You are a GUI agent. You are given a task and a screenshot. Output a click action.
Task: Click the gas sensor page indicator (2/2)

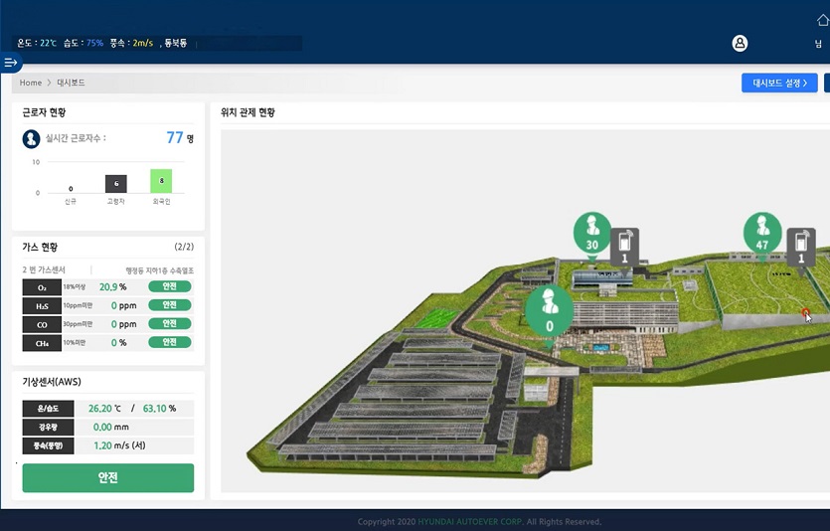pyautogui.click(x=184, y=247)
